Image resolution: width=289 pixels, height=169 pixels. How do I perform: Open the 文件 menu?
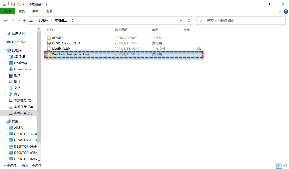8,11
